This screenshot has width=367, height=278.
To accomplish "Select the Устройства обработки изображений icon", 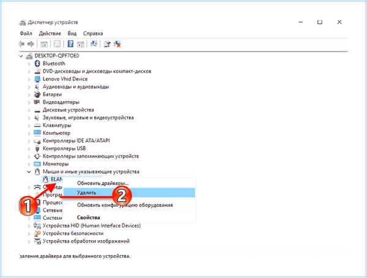I will pyautogui.click(x=37, y=241).
